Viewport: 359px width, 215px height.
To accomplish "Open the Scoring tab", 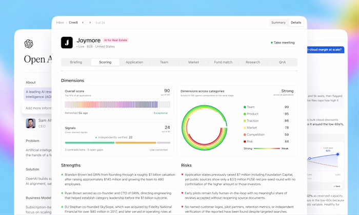I will pyautogui.click(x=105, y=62).
